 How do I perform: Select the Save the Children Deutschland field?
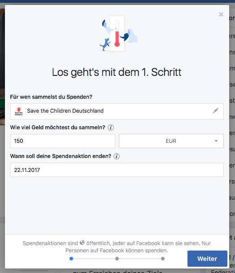point(117,111)
